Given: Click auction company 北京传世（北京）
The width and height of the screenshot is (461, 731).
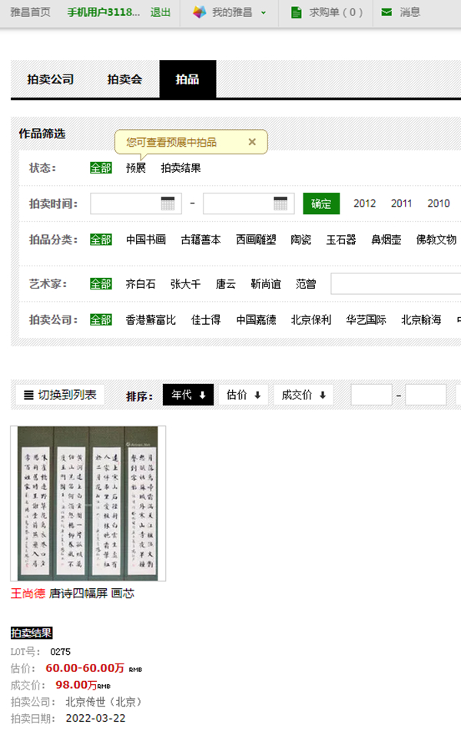Looking at the screenshot, I should 103,702.
